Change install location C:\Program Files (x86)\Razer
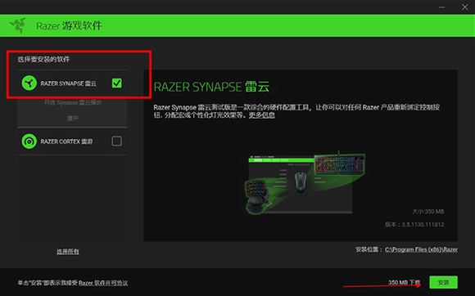 (x=422, y=249)
